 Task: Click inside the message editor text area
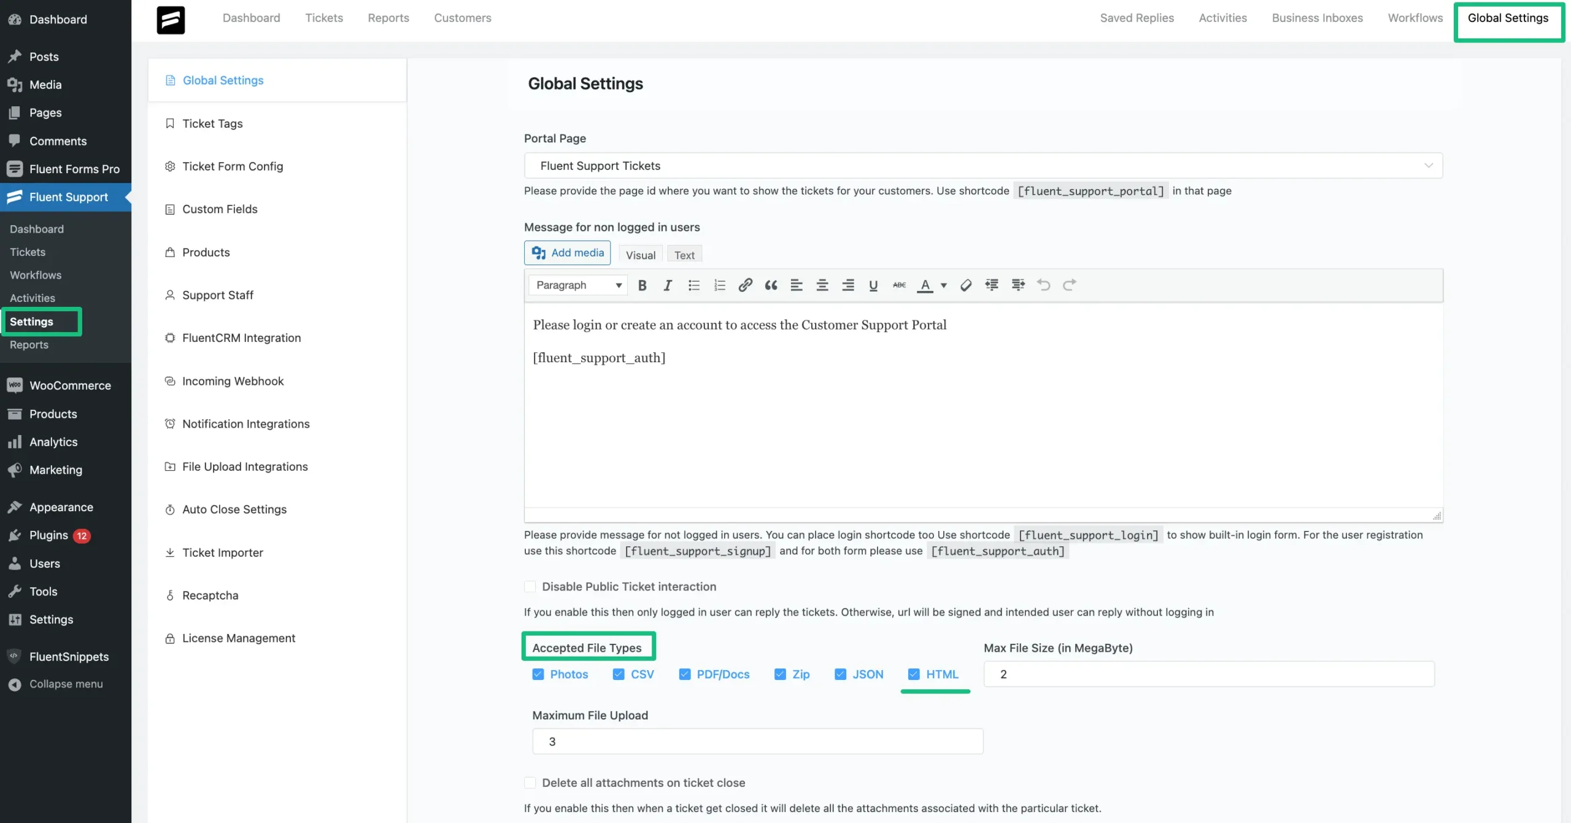983,405
